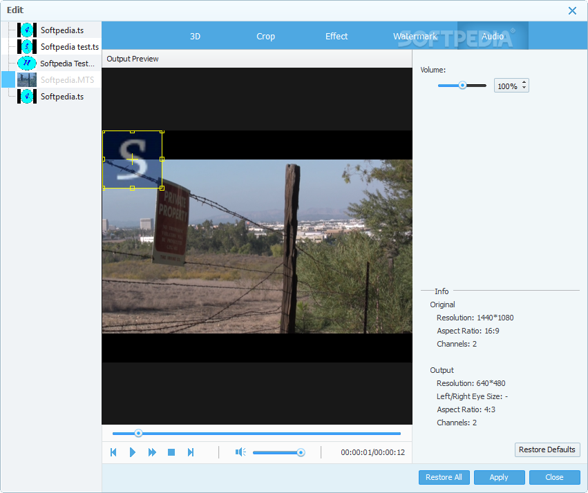Switch to the Crop tab
588x493 pixels.
265,36
